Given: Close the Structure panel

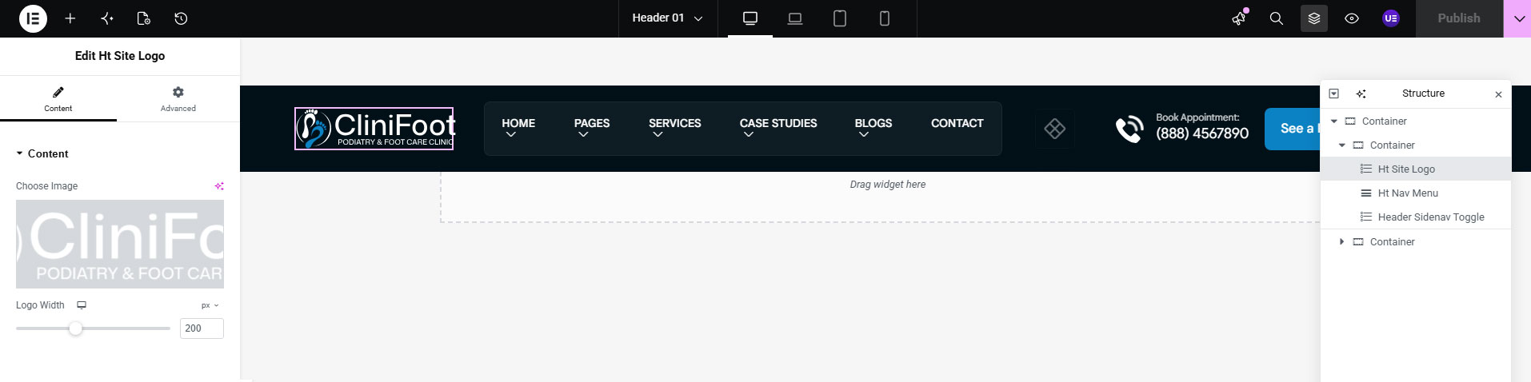Looking at the screenshot, I should tap(1498, 94).
